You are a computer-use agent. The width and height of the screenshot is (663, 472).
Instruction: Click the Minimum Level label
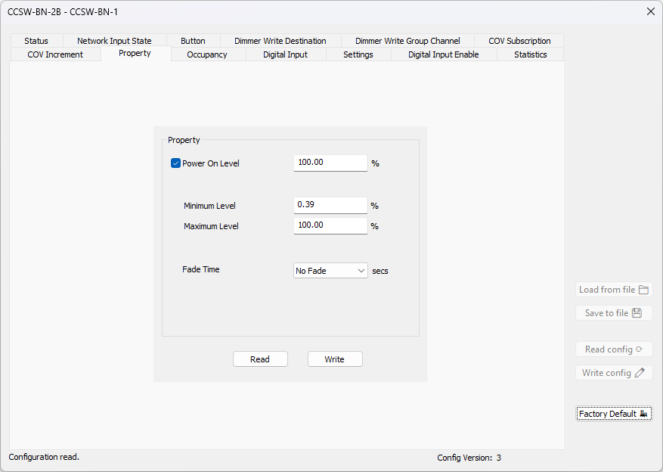tap(209, 206)
